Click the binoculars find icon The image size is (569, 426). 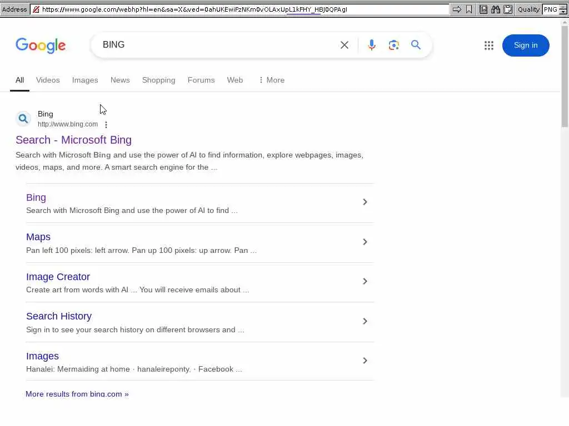495,9
